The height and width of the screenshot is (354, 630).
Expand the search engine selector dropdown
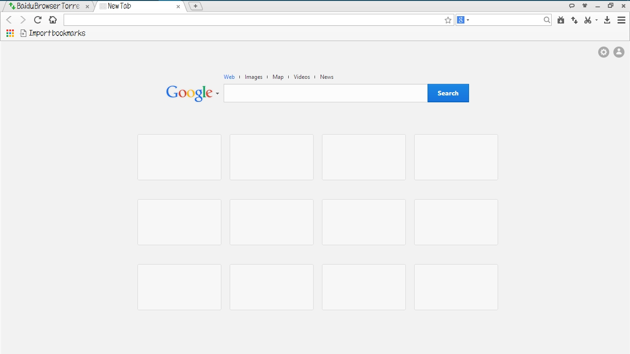(x=468, y=20)
